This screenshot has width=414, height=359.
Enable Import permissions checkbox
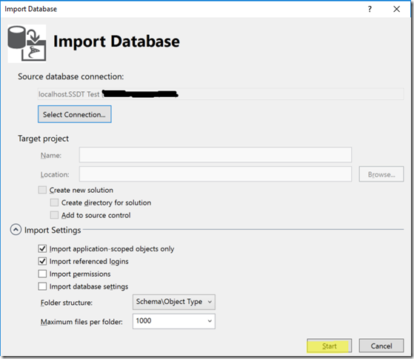[x=42, y=274]
